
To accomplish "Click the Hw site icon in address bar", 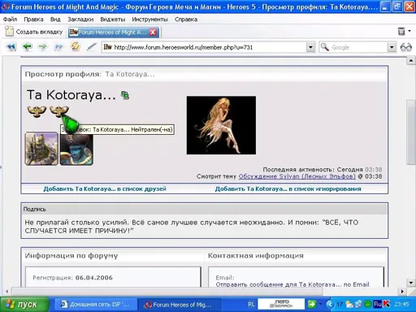I will tap(108, 47).
